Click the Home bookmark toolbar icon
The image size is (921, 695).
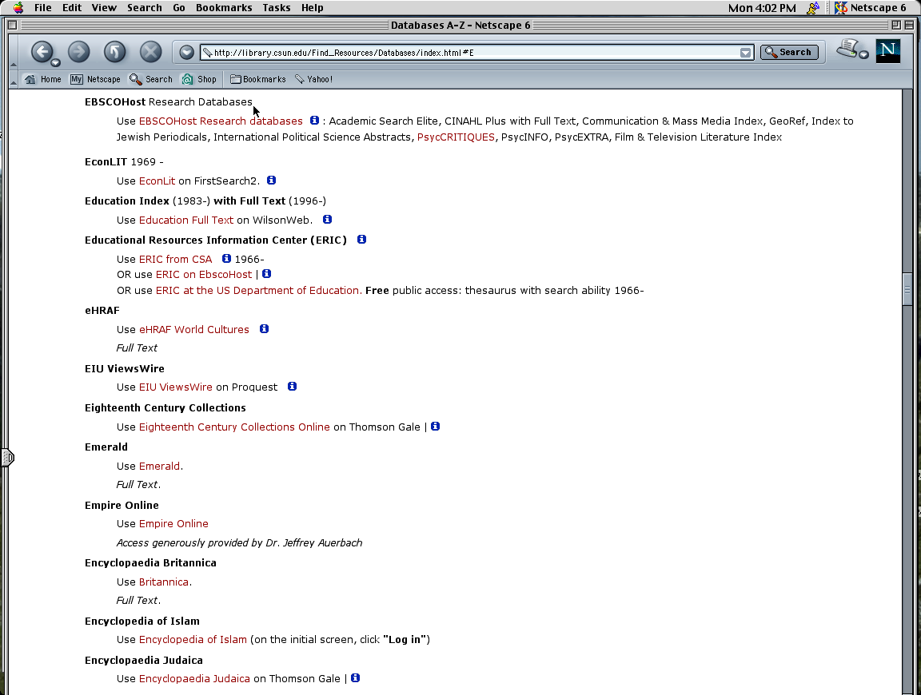point(42,79)
